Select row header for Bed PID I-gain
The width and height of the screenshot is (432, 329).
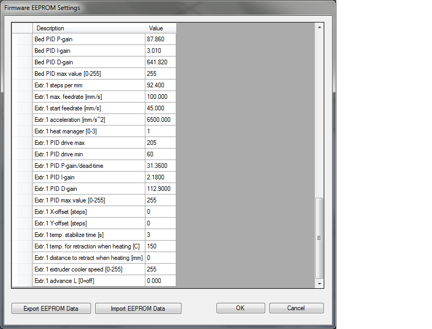[x=22, y=51]
